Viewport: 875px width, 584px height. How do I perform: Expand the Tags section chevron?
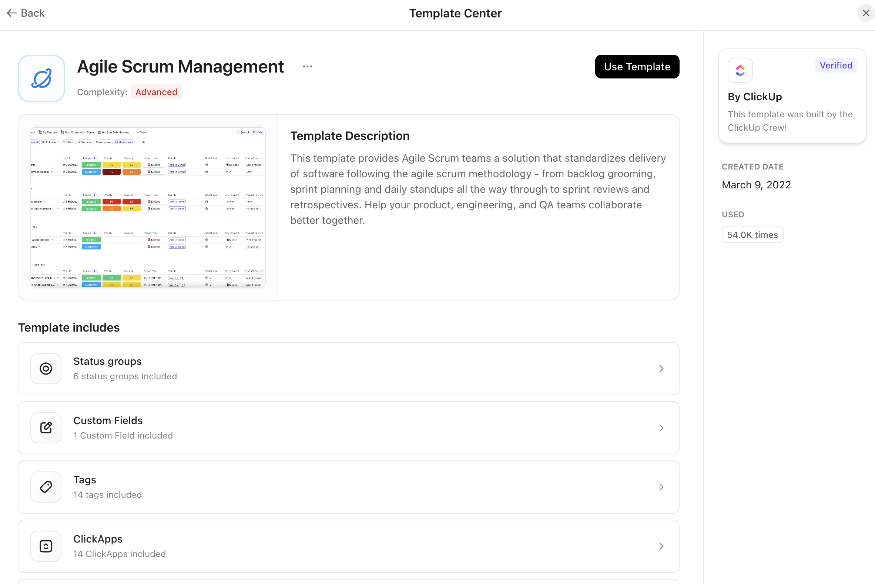[661, 486]
